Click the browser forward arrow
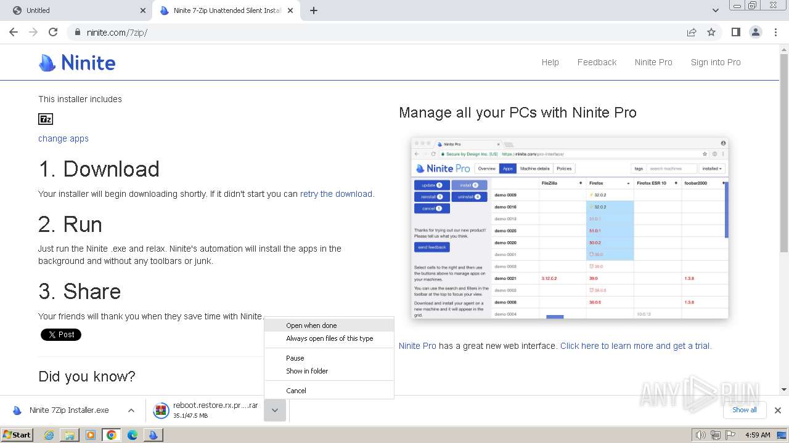The width and height of the screenshot is (789, 443). 33,32
